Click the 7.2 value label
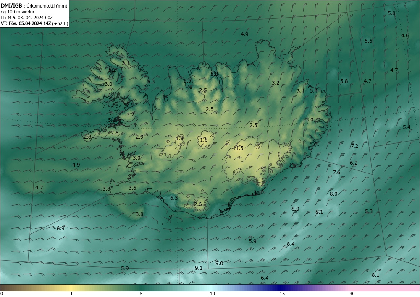 click(354, 146)
